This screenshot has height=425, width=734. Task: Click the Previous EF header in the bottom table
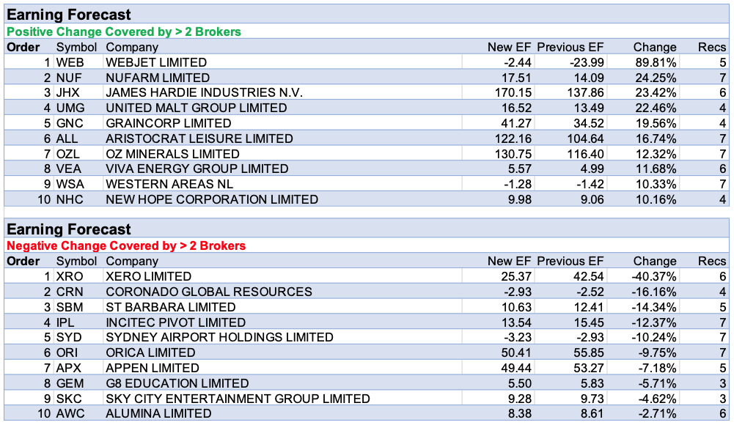pyautogui.click(x=570, y=261)
